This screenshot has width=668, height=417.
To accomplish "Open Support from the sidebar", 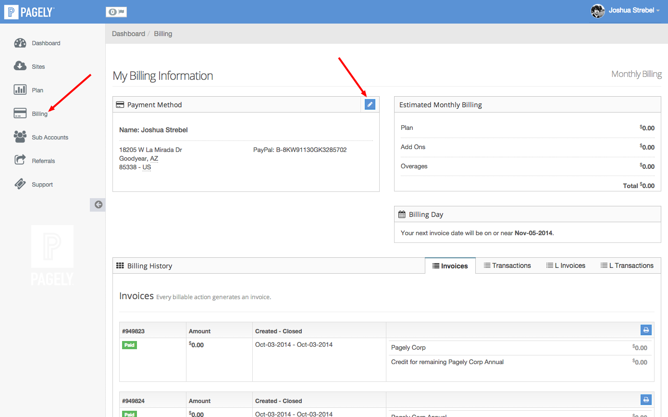I will pyautogui.click(x=42, y=185).
